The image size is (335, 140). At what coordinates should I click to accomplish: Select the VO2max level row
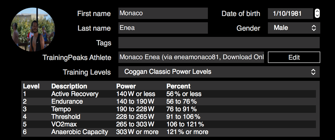(x=168, y=124)
